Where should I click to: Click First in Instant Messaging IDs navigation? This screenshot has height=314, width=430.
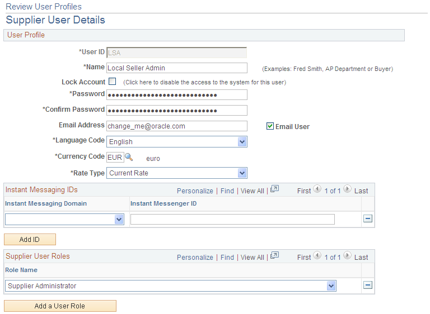tap(304, 191)
